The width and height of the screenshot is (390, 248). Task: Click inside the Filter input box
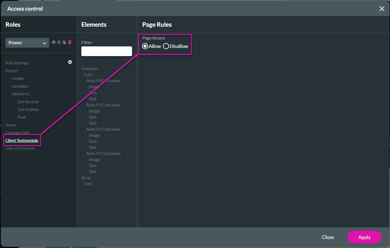point(106,51)
